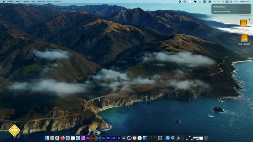Open the App Store from the Dock
Image resolution: width=253 pixels, height=142 pixels.
(x=168, y=138)
